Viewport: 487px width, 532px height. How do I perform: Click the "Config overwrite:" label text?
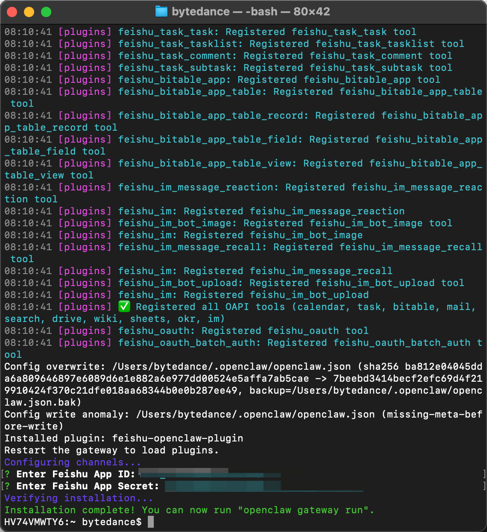[55, 366]
